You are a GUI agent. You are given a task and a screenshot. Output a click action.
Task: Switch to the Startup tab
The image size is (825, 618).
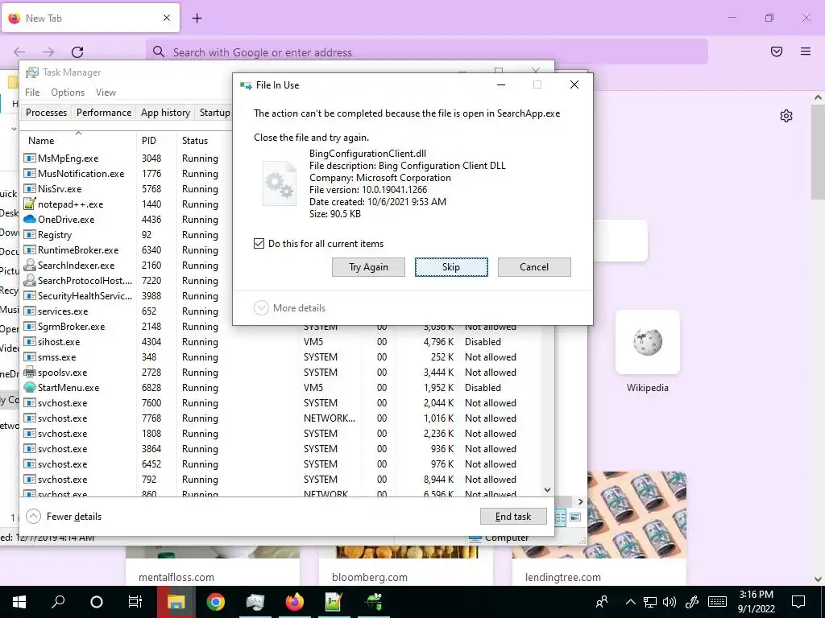click(x=214, y=113)
